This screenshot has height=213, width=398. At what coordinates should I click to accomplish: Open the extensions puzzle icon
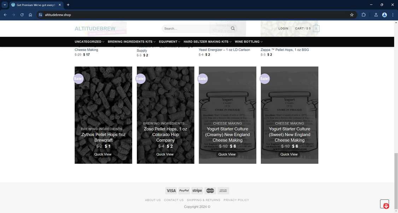(x=363, y=15)
